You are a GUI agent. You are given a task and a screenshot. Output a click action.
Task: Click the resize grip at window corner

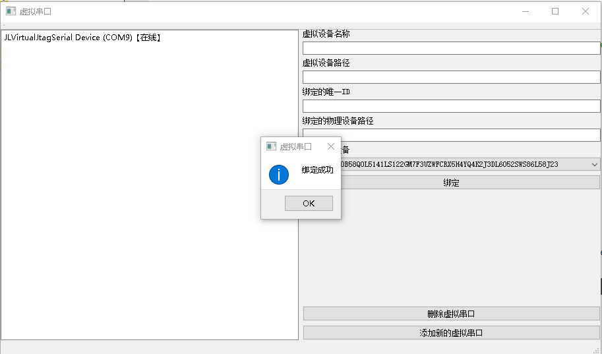click(x=597, y=350)
